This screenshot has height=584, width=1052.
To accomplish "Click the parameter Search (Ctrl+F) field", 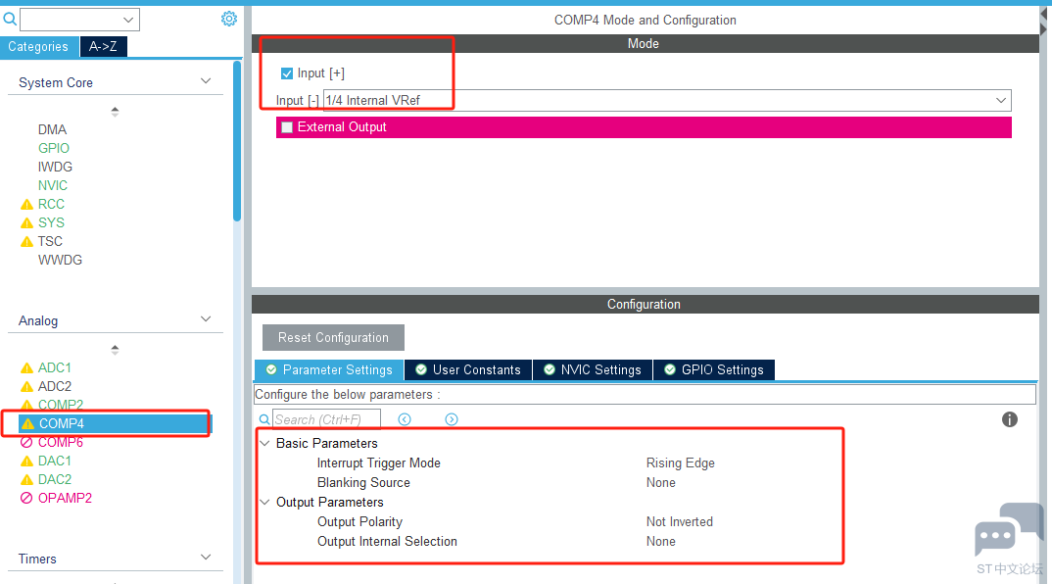I will click(x=327, y=419).
